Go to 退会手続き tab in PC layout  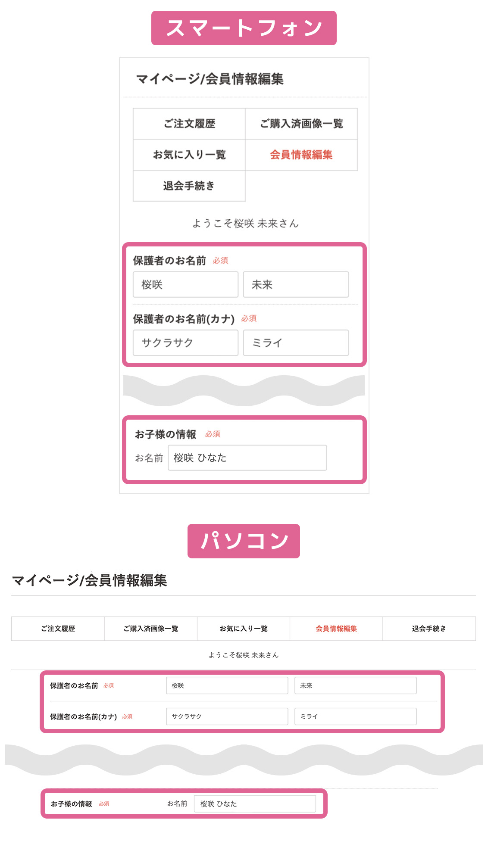tap(429, 629)
